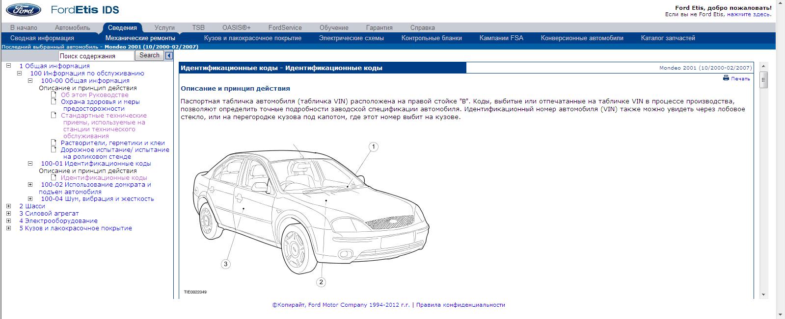Open document icon for Идентификационные коды

pyautogui.click(x=54, y=177)
